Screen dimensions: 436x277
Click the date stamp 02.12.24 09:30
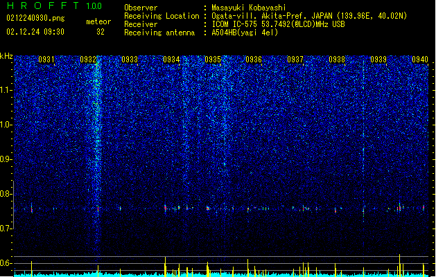pyautogui.click(x=35, y=32)
